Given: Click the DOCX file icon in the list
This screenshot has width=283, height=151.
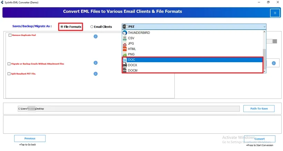Looking at the screenshot, I should [125, 65].
